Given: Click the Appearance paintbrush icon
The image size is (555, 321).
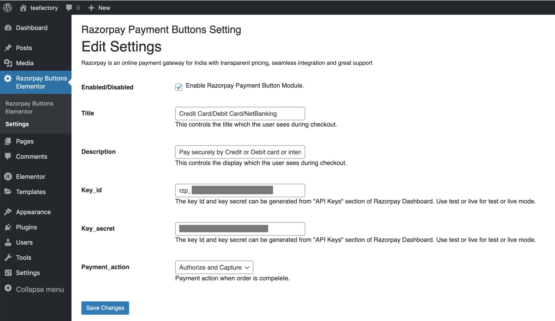Looking at the screenshot, I should (8, 212).
